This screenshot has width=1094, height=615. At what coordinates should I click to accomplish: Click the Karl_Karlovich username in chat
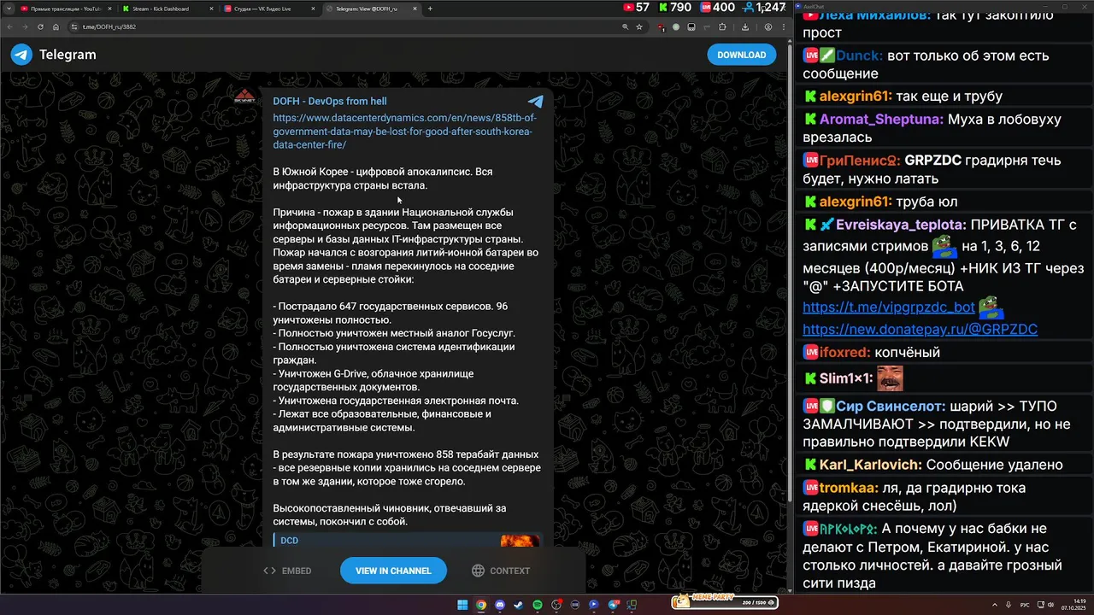click(x=871, y=465)
